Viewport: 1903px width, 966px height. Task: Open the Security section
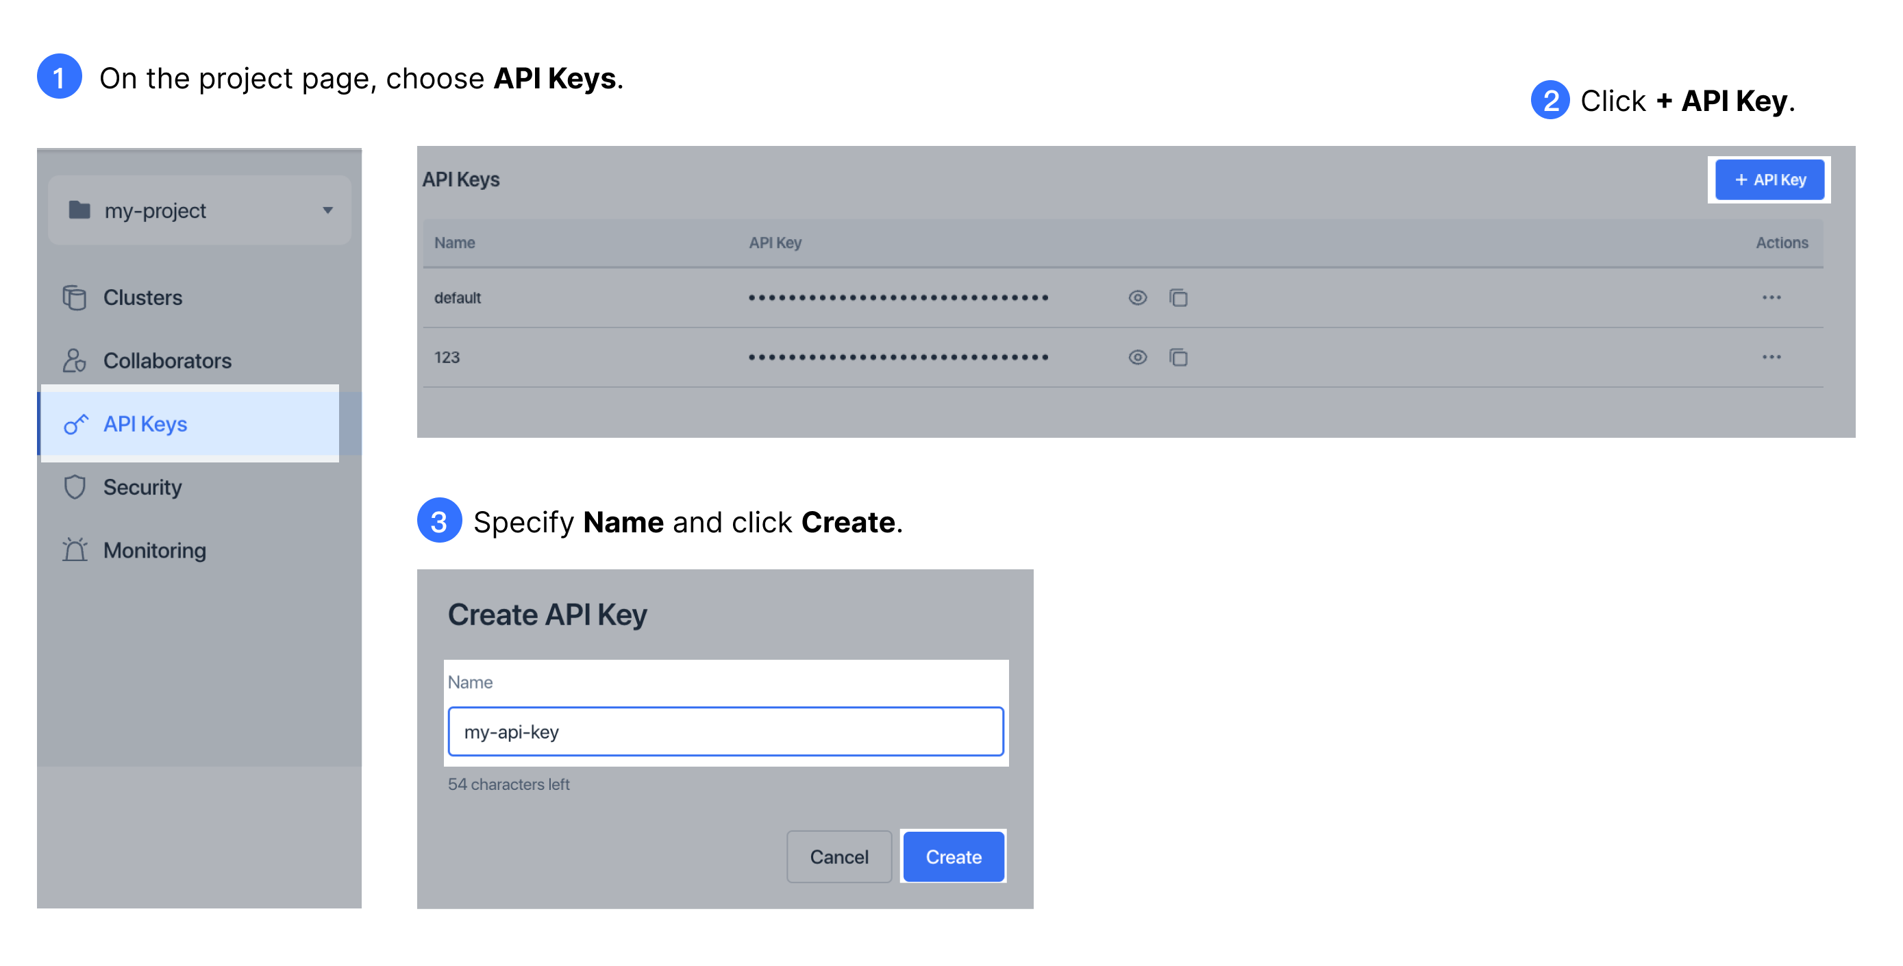point(142,487)
